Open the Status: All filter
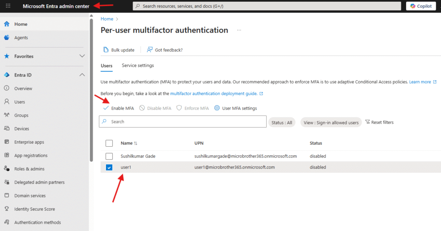Image resolution: width=441 pixels, height=231 pixels. tap(282, 123)
